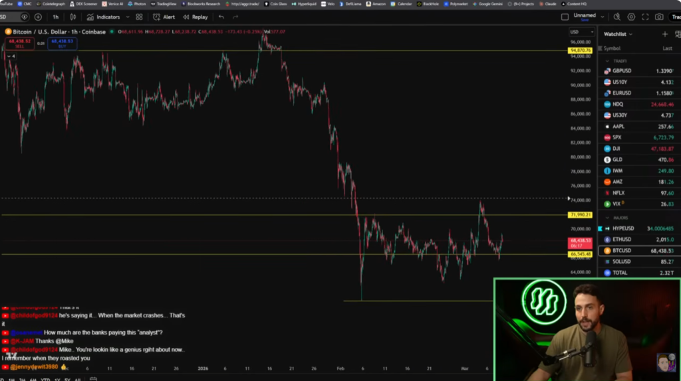Undo the last chart action

pyautogui.click(x=221, y=17)
